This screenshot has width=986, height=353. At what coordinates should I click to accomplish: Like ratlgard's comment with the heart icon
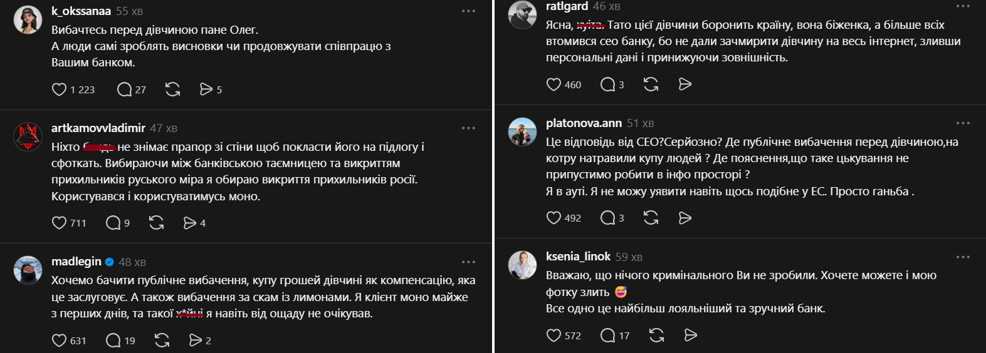pyautogui.click(x=553, y=84)
